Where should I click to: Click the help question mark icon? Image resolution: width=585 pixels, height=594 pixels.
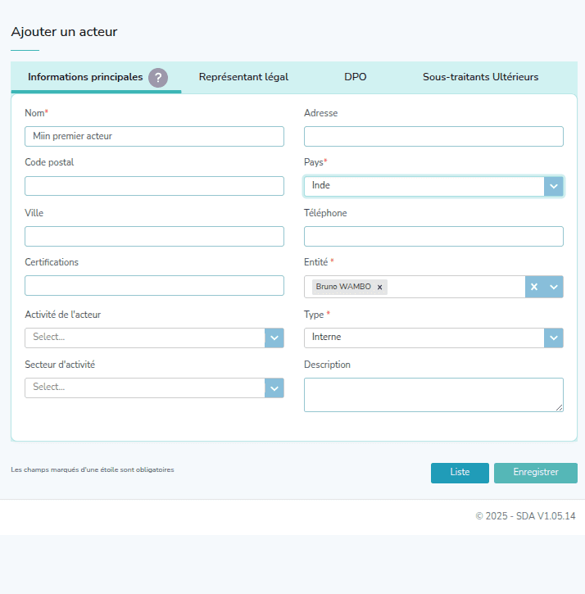tap(158, 78)
